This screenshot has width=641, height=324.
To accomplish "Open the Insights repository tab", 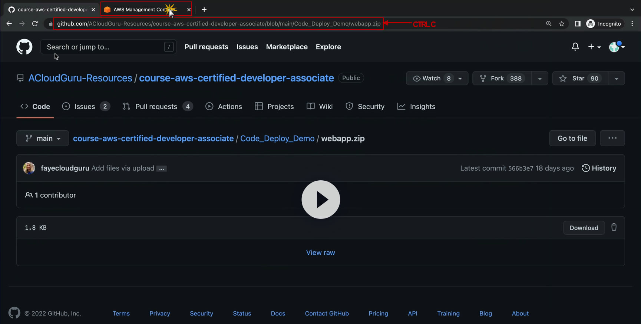I will point(416,107).
